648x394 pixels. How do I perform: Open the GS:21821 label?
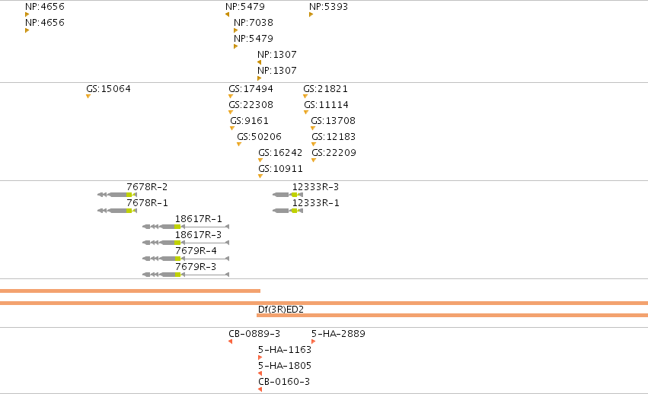(325, 89)
